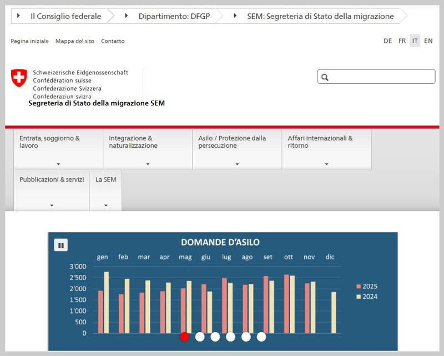The height and width of the screenshot is (356, 444).
Task: Expand the Entrata, soggiorno & lavoro menu
Action: coord(58,149)
